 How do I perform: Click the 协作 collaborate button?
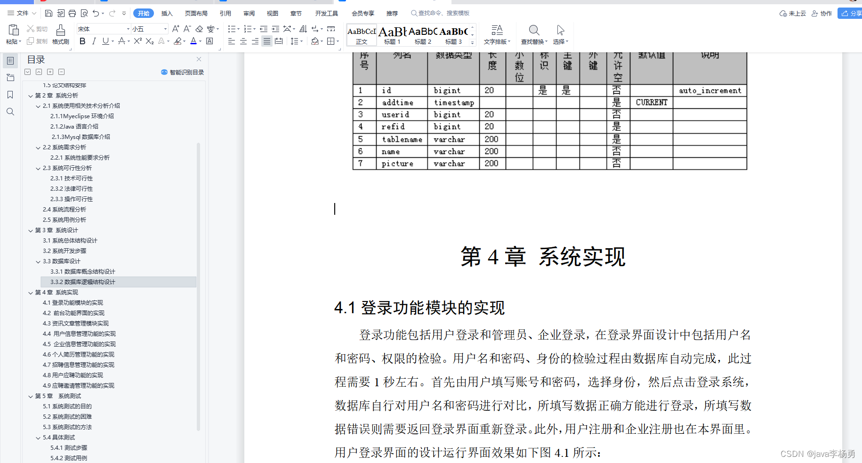pyautogui.click(x=822, y=13)
